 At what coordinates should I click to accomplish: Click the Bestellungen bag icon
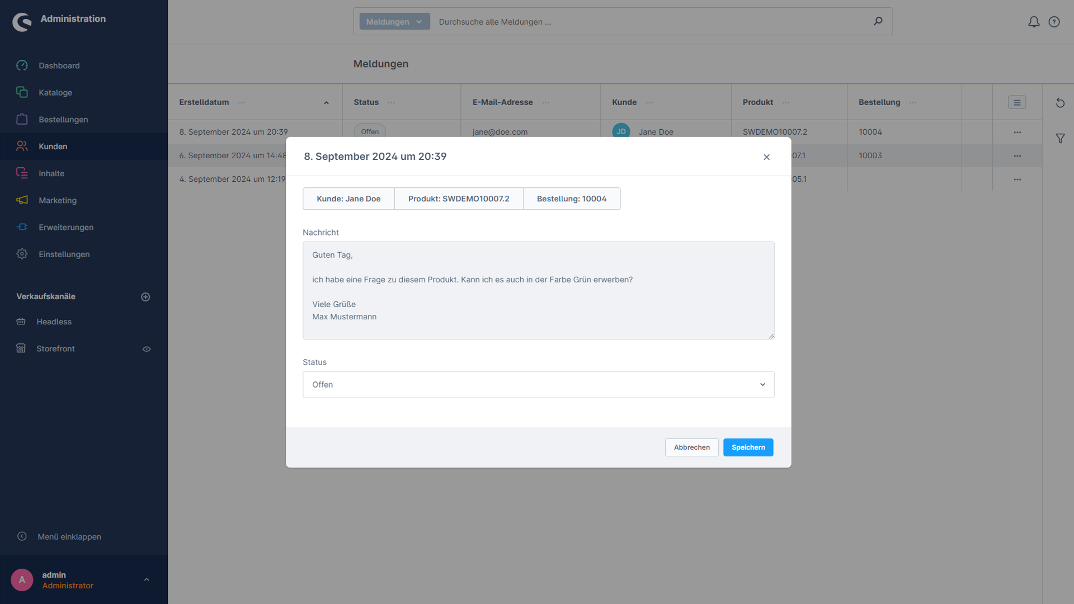click(x=22, y=119)
